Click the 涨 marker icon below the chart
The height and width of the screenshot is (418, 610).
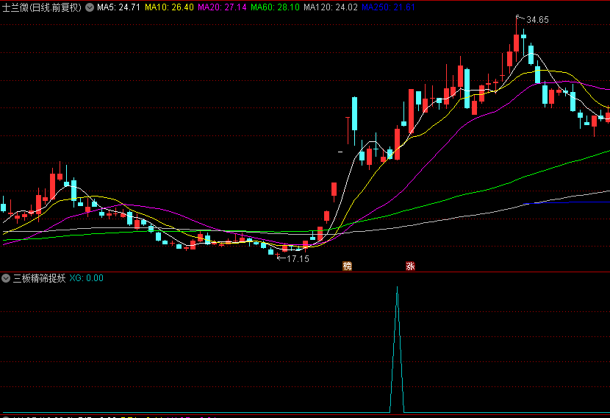pos(410,266)
